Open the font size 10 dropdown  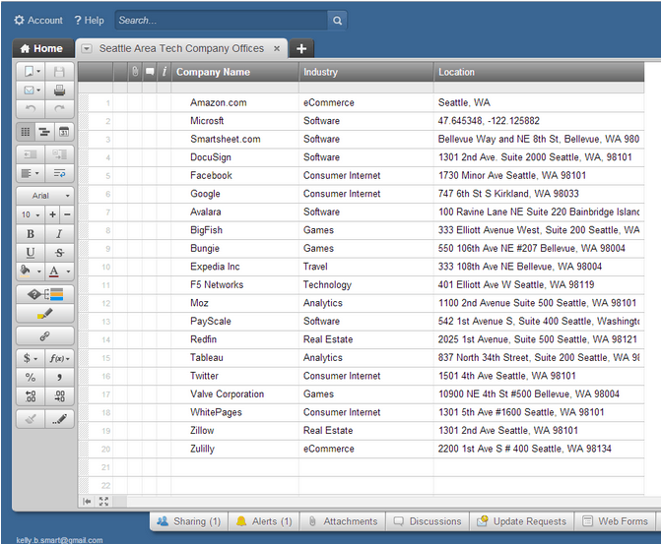point(31,214)
